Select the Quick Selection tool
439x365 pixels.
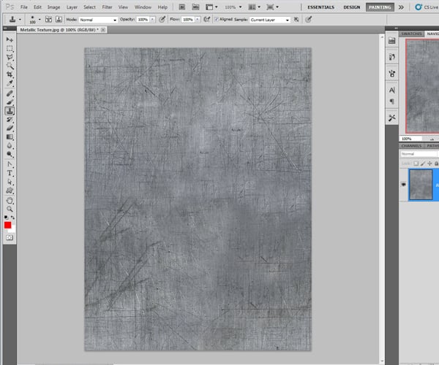click(10, 66)
